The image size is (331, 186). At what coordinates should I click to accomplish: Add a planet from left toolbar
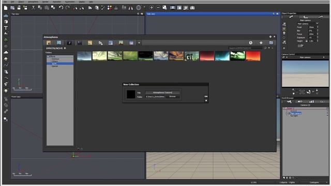[6, 59]
